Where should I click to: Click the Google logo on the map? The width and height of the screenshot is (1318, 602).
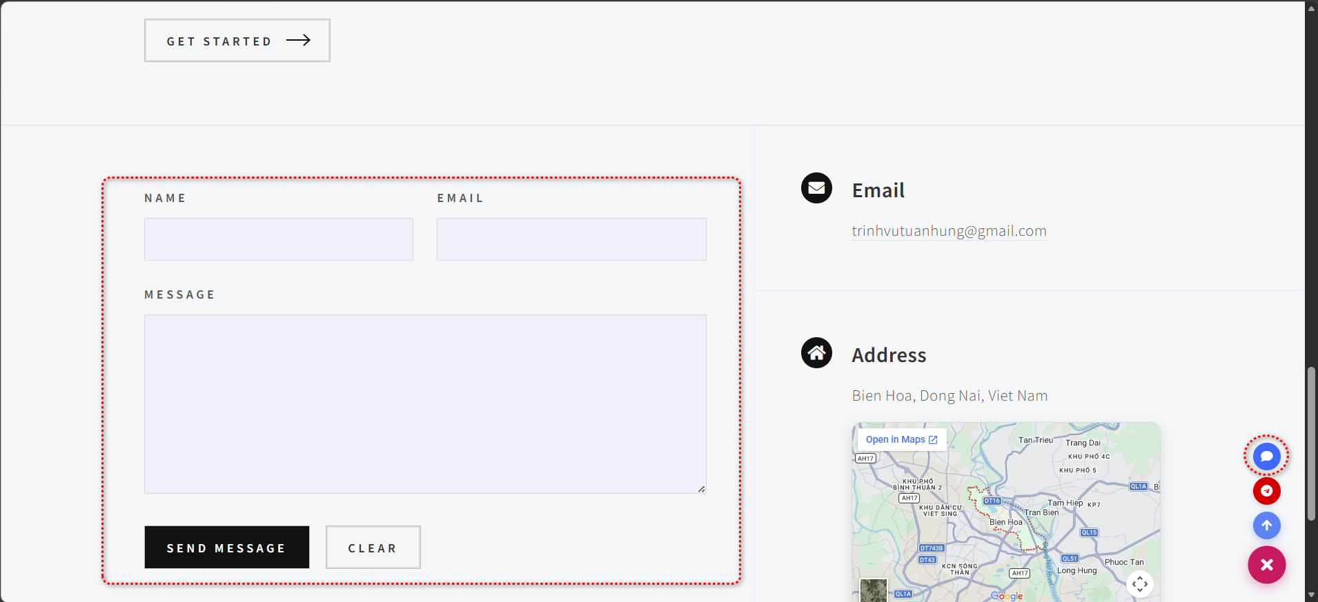(1007, 596)
